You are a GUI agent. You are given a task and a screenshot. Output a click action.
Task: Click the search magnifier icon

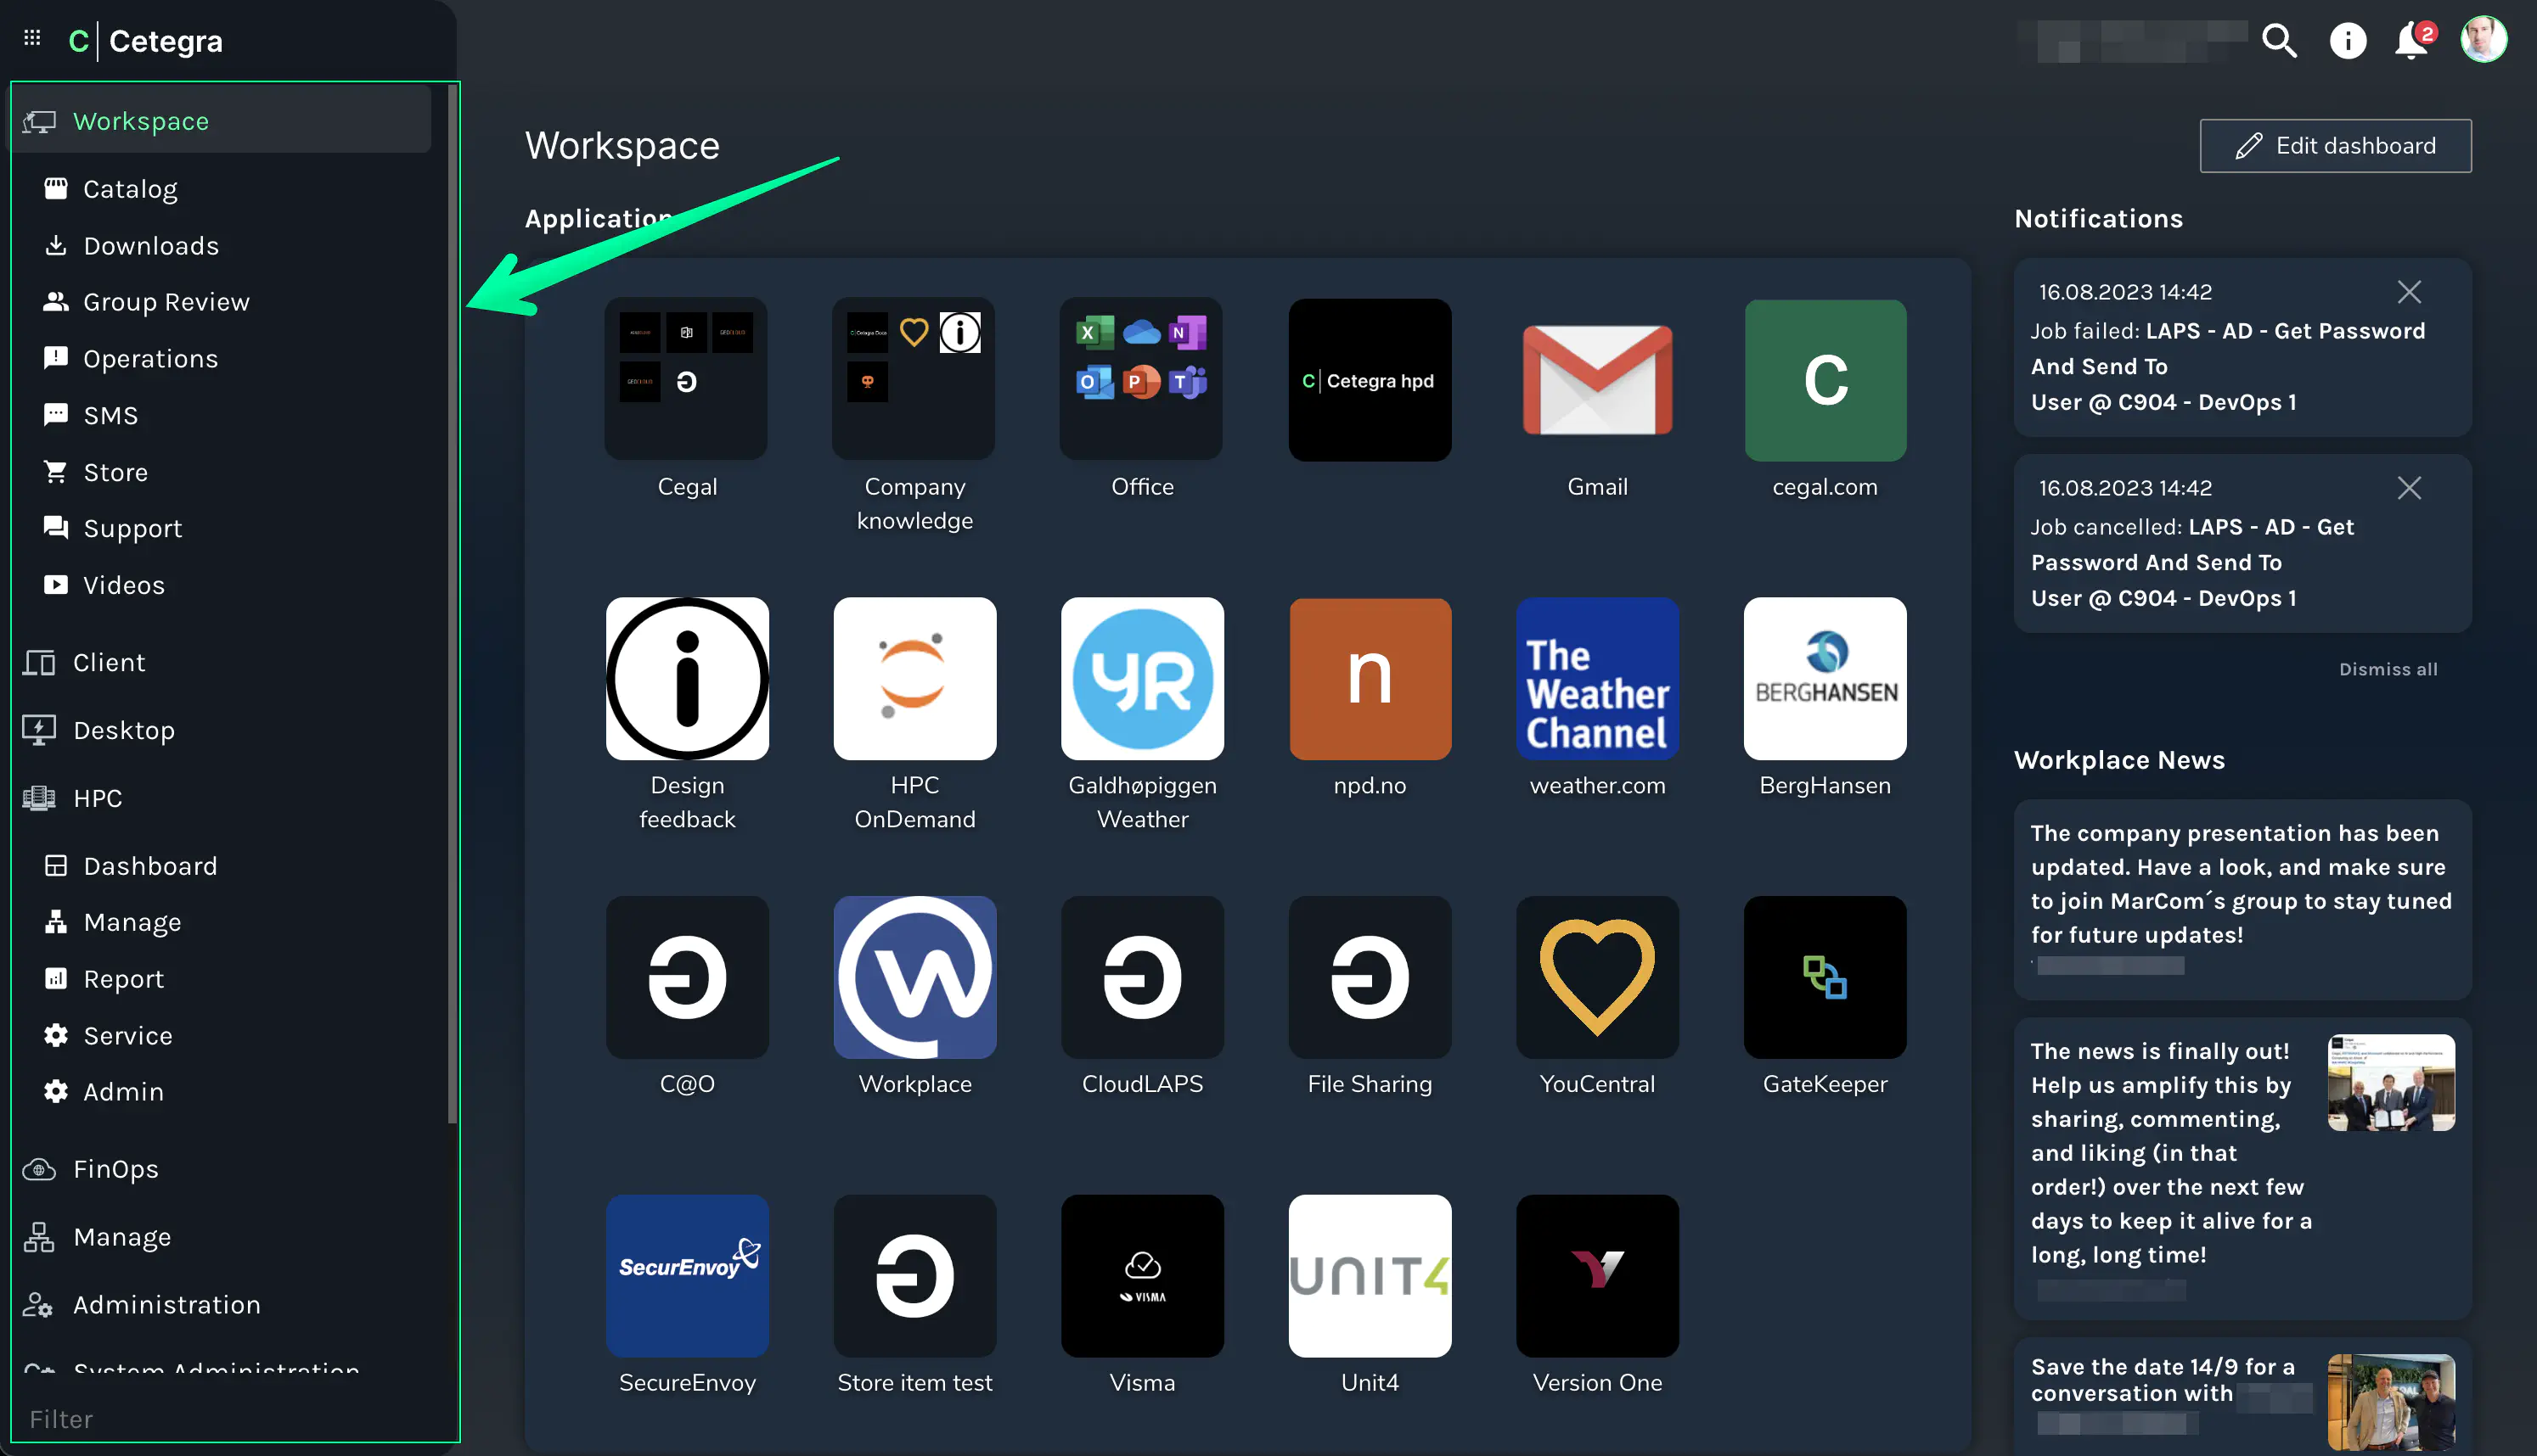click(x=2279, y=41)
